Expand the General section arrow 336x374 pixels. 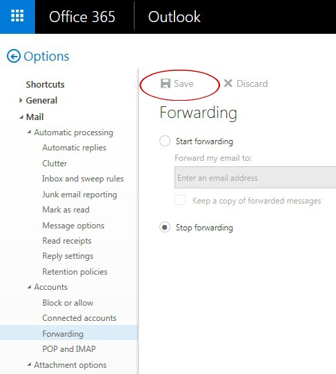[21, 101]
